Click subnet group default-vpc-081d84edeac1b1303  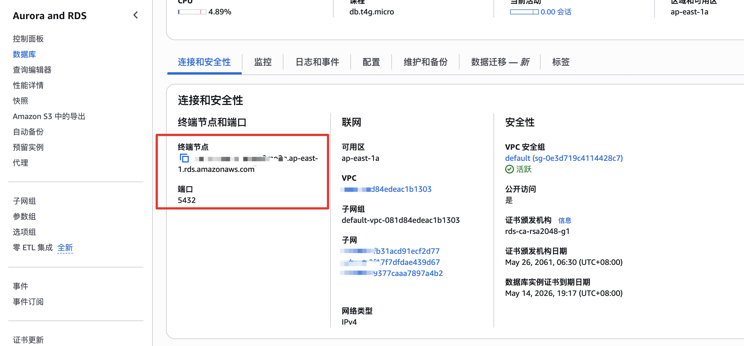tap(400, 220)
